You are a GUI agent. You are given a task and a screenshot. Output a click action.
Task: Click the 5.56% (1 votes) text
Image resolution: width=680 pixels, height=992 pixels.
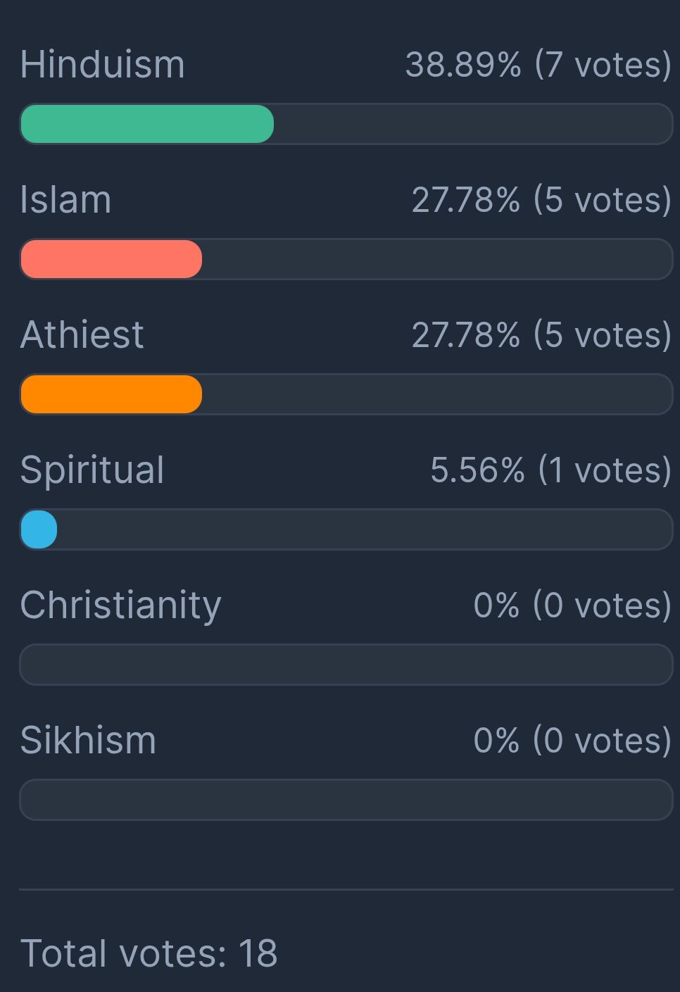pos(550,470)
